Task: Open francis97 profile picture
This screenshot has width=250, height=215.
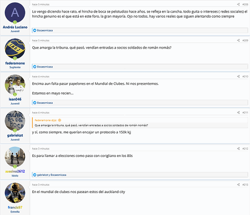Action: pyautogui.click(x=15, y=193)
